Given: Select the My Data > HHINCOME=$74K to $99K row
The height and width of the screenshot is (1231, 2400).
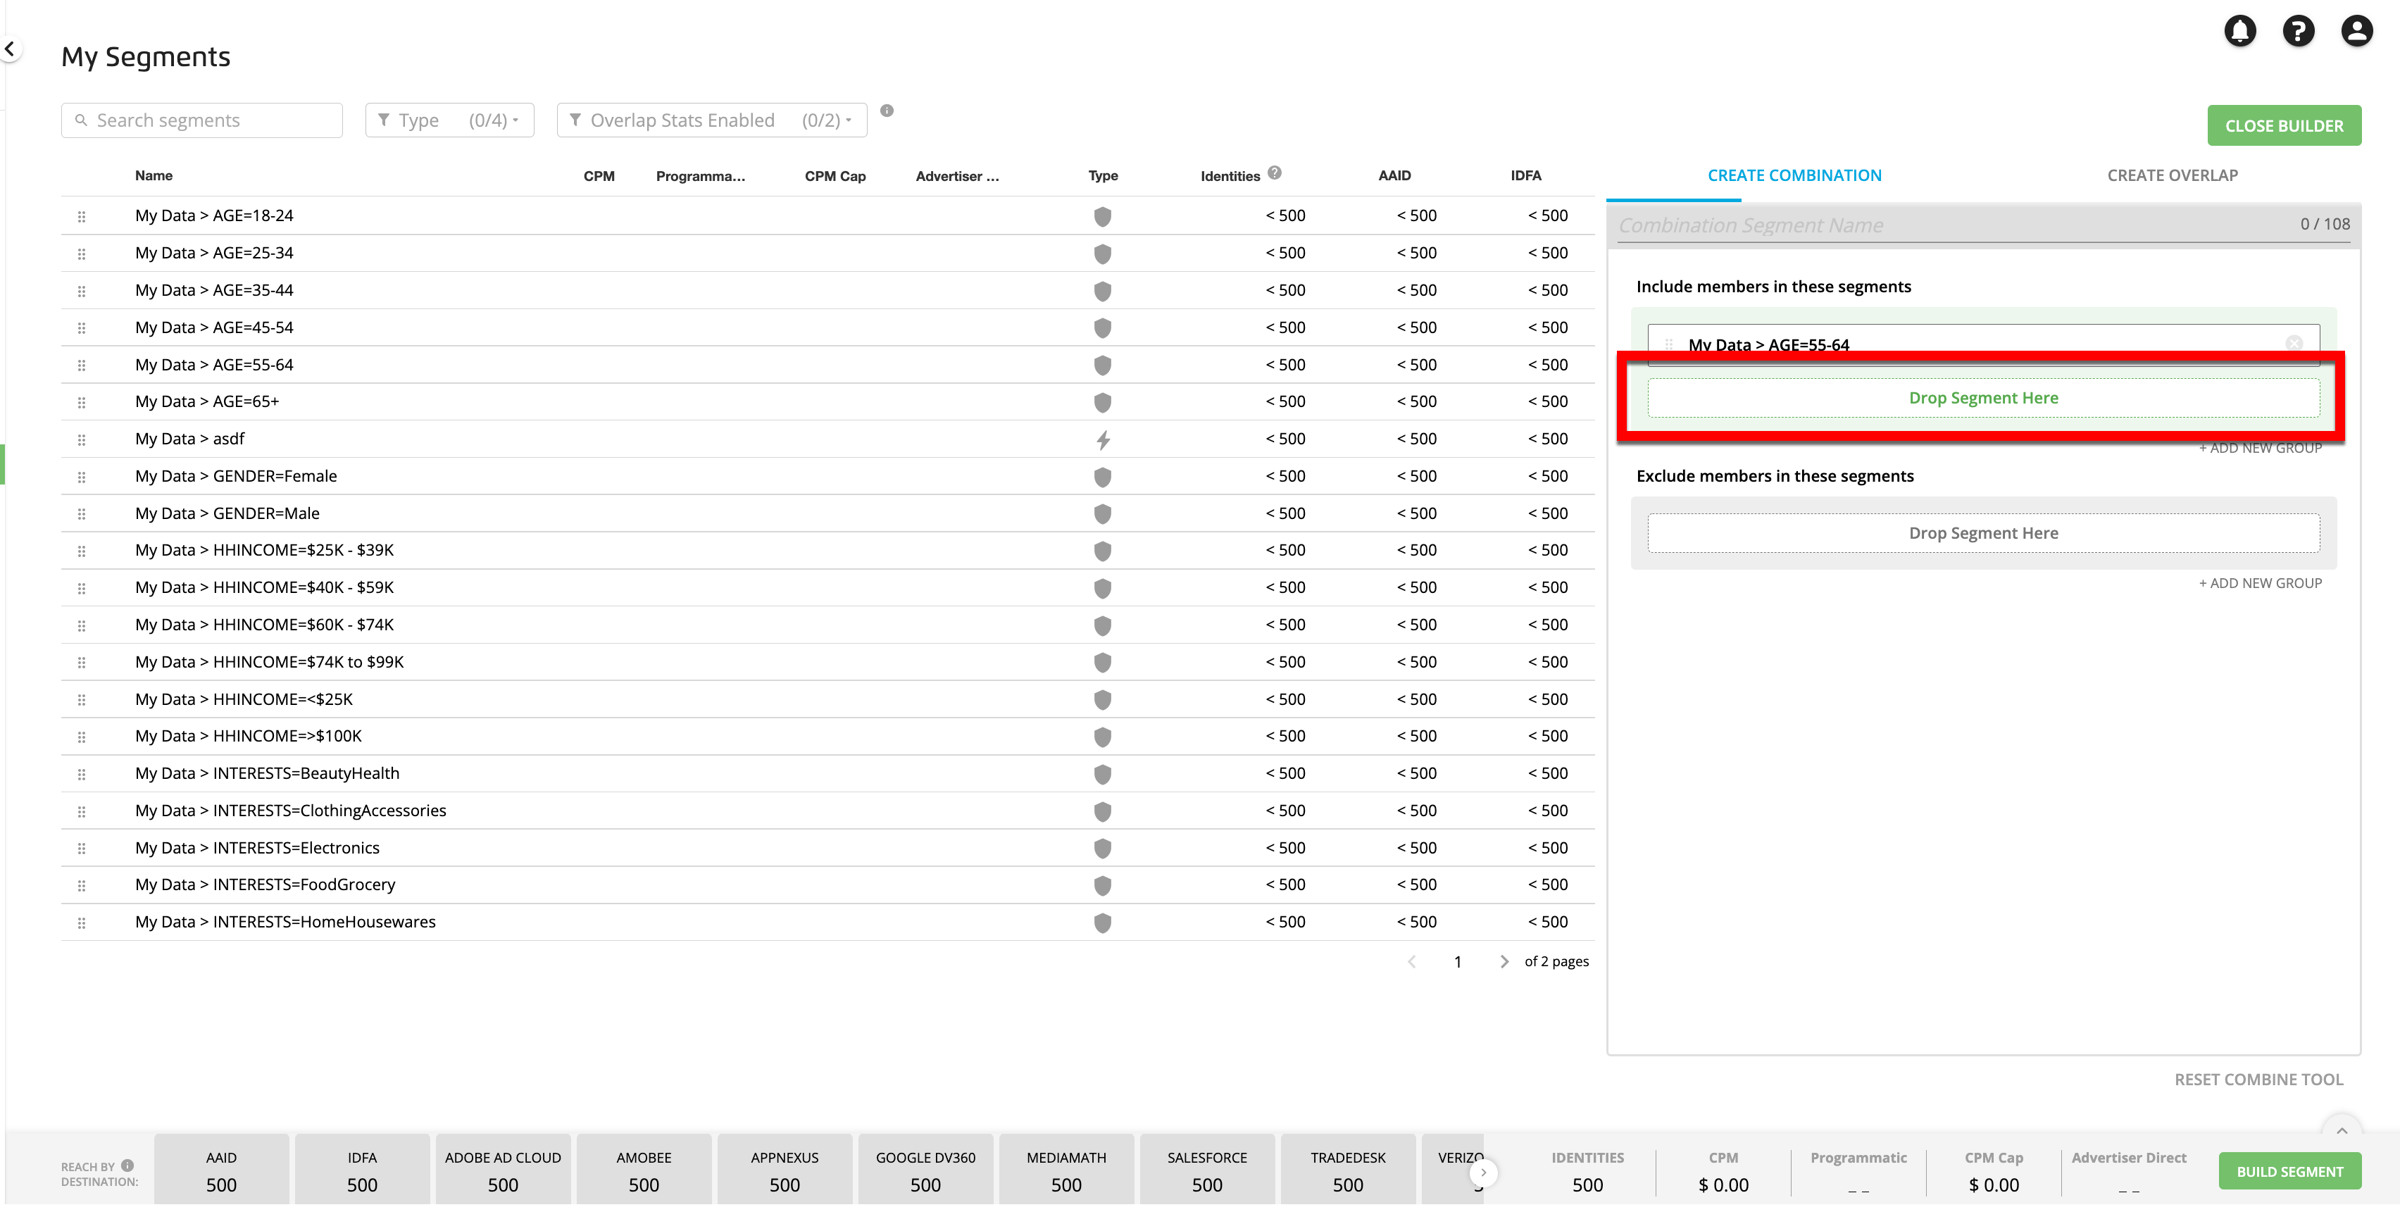Looking at the screenshot, I should pos(827,663).
